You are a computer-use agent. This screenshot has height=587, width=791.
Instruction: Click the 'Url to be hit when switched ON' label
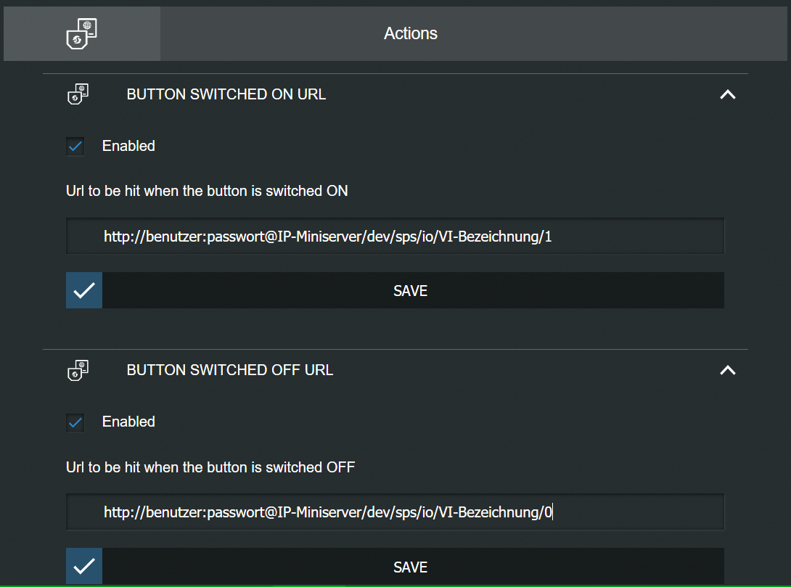coord(207,192)
